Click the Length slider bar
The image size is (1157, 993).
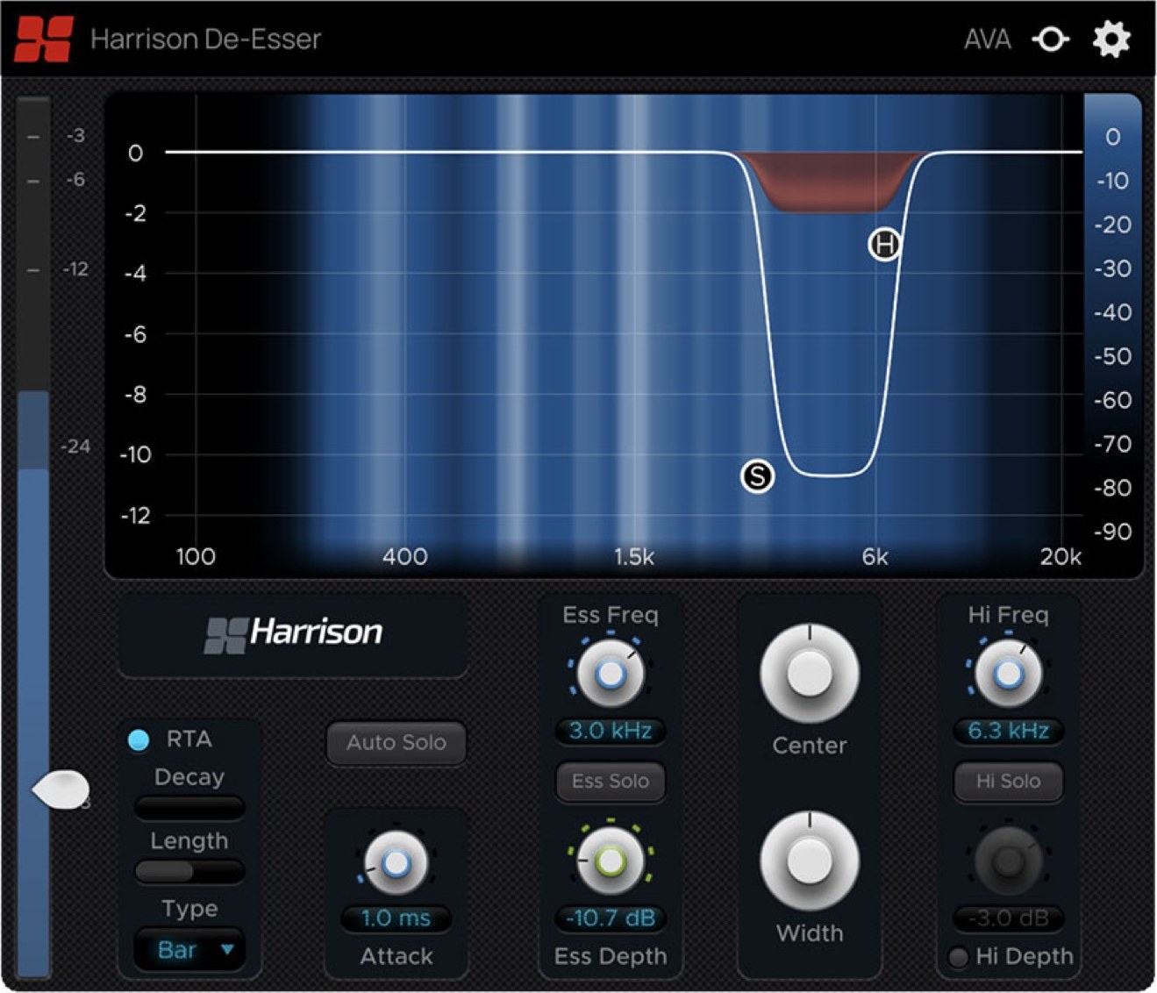189,871
